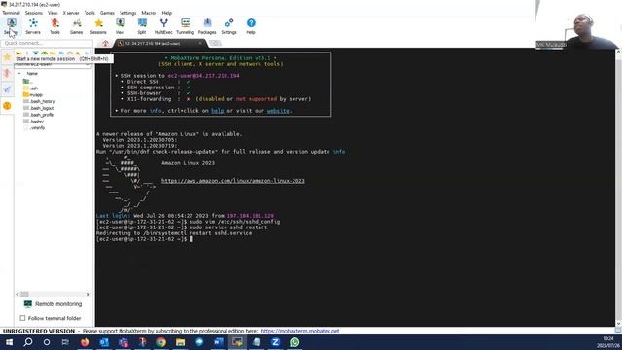The width and height of the screenshot is (622, 350).
Task: Select the .bash_logout file
Action: (x=39, y=108)
